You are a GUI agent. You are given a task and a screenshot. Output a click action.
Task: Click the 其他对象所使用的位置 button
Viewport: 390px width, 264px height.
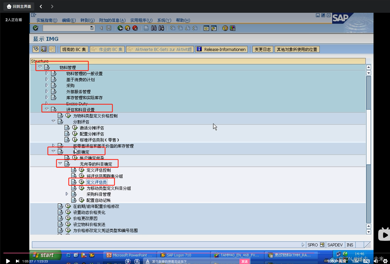[x=297, y=50]
